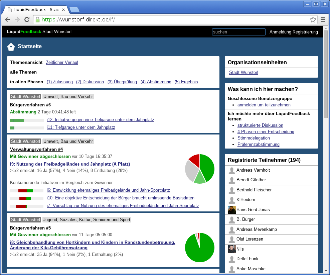Screen dimensions: 330x275
Task: Open initiative i8 about Hortkinder
Action: (x=92, y=242)
